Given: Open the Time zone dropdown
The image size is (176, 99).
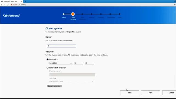Looking at the screenshot, I should (x=71, y=81).
